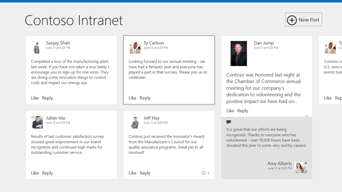342x192 pixels.
Task: Expand Dan Jump's truncated post text
Action: (x=263, y=88)
